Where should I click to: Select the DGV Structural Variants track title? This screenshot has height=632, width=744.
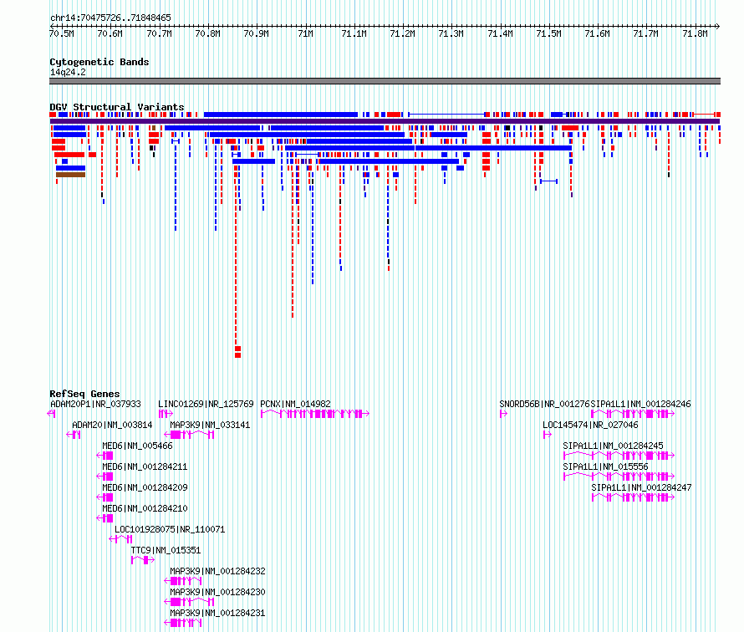tap(117, 107)
